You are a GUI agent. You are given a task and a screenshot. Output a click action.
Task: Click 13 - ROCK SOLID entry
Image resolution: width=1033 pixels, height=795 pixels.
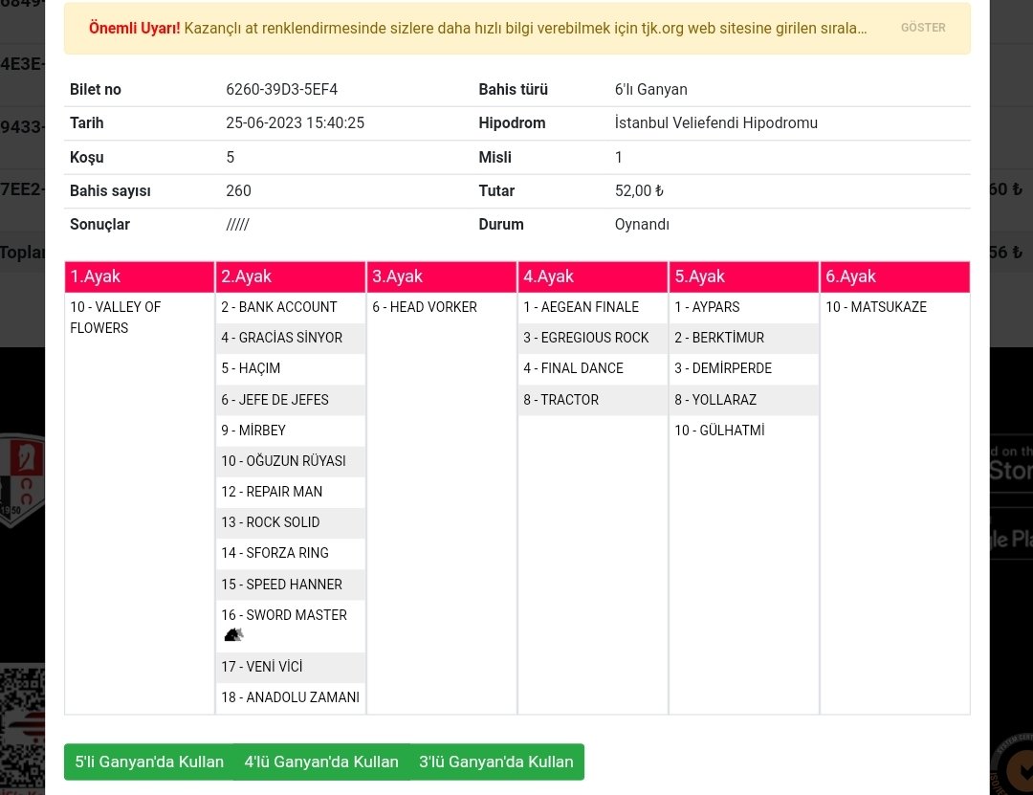[x=270, y=522]
